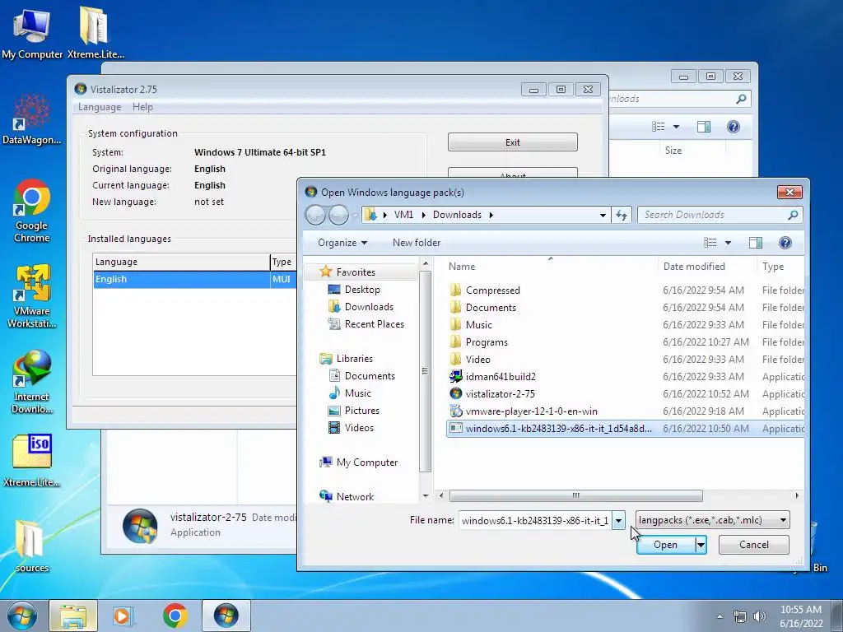The width and height of the screenshot is (843, 632).
Task: Open the Organize dropdown menu
Action: pyautogui.click(x=342, y=243)
